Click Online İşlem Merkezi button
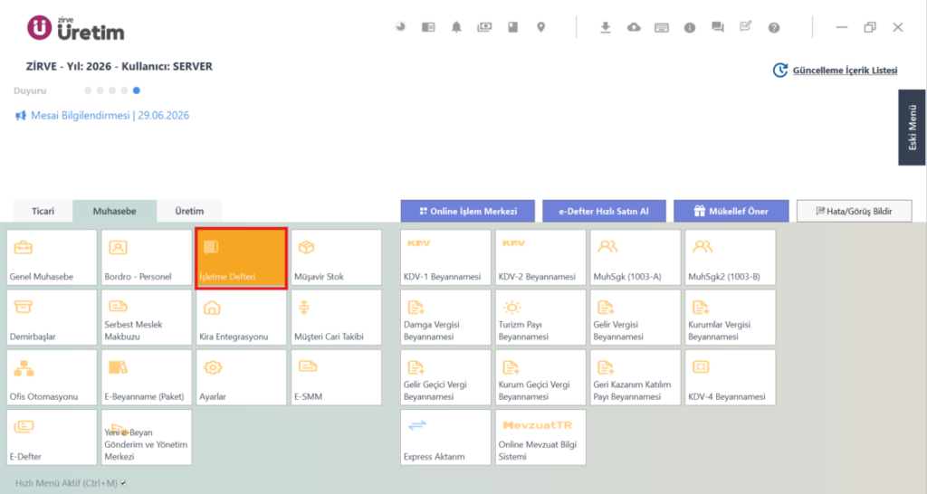This screenshot has height=494, width=927. [468, 211]
